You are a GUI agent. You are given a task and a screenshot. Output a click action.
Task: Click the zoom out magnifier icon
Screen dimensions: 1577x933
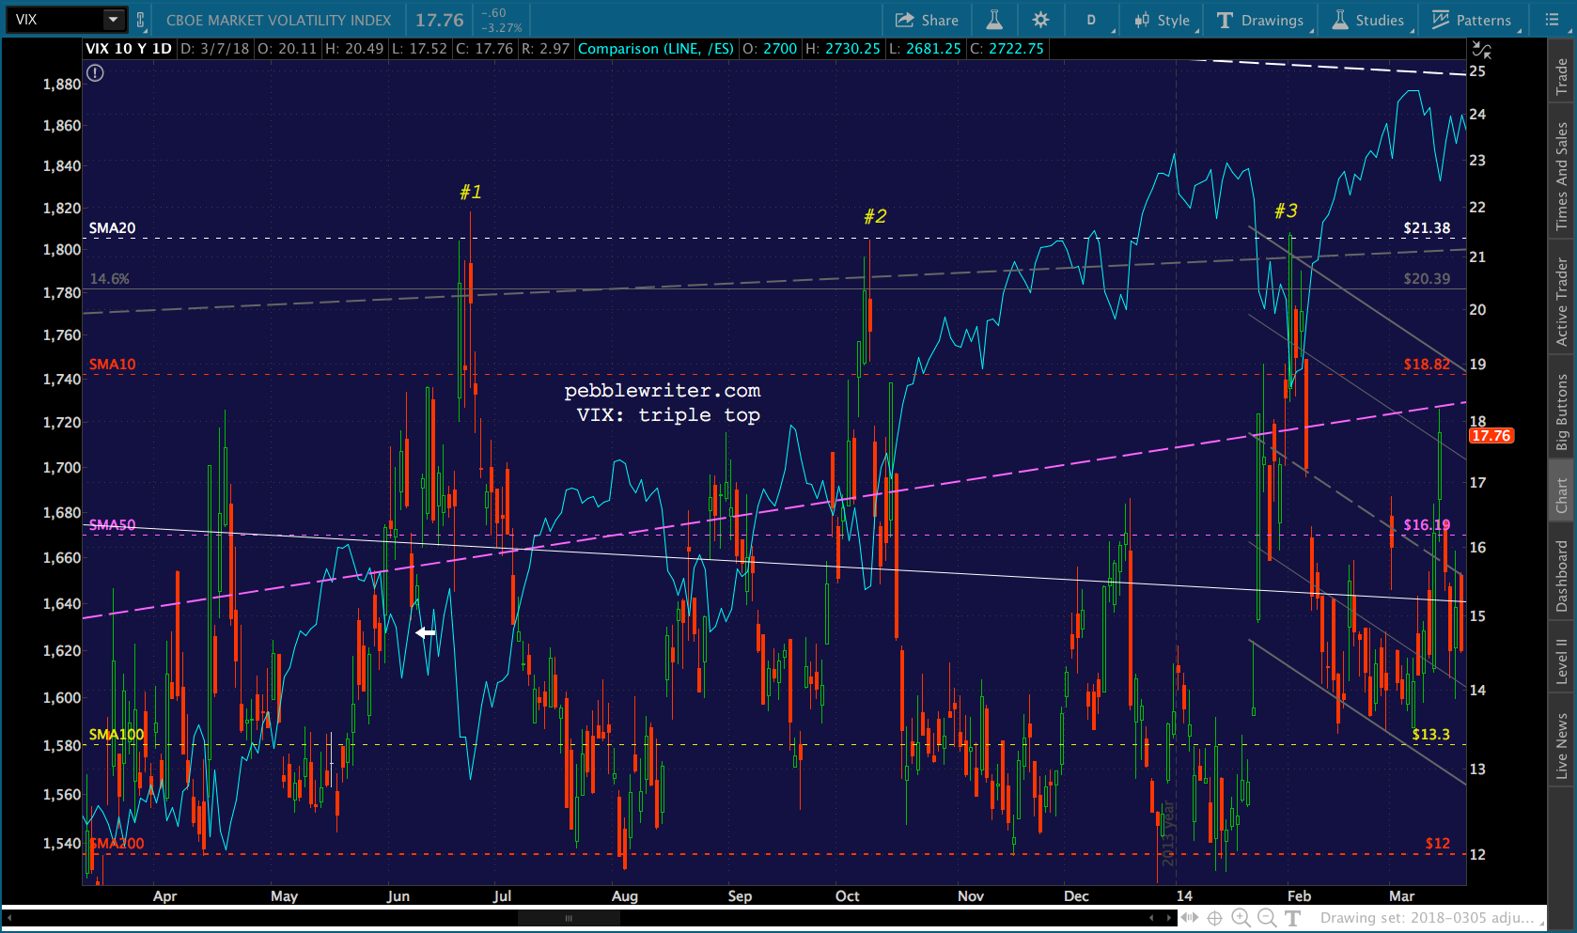(x=1267, y=918)
